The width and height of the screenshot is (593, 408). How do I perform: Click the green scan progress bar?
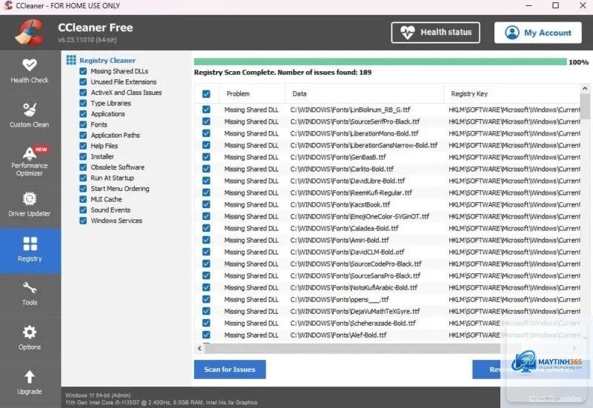380,62
